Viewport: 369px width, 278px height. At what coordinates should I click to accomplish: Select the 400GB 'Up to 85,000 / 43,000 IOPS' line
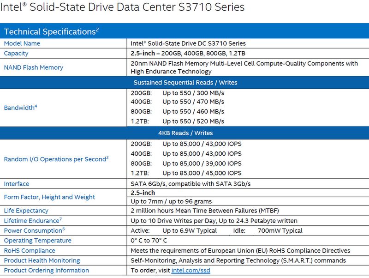click(202, 154)
